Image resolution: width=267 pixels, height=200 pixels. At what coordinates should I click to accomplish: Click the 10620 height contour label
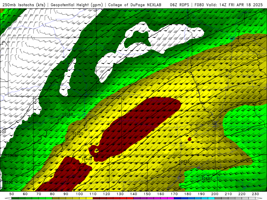184,162
